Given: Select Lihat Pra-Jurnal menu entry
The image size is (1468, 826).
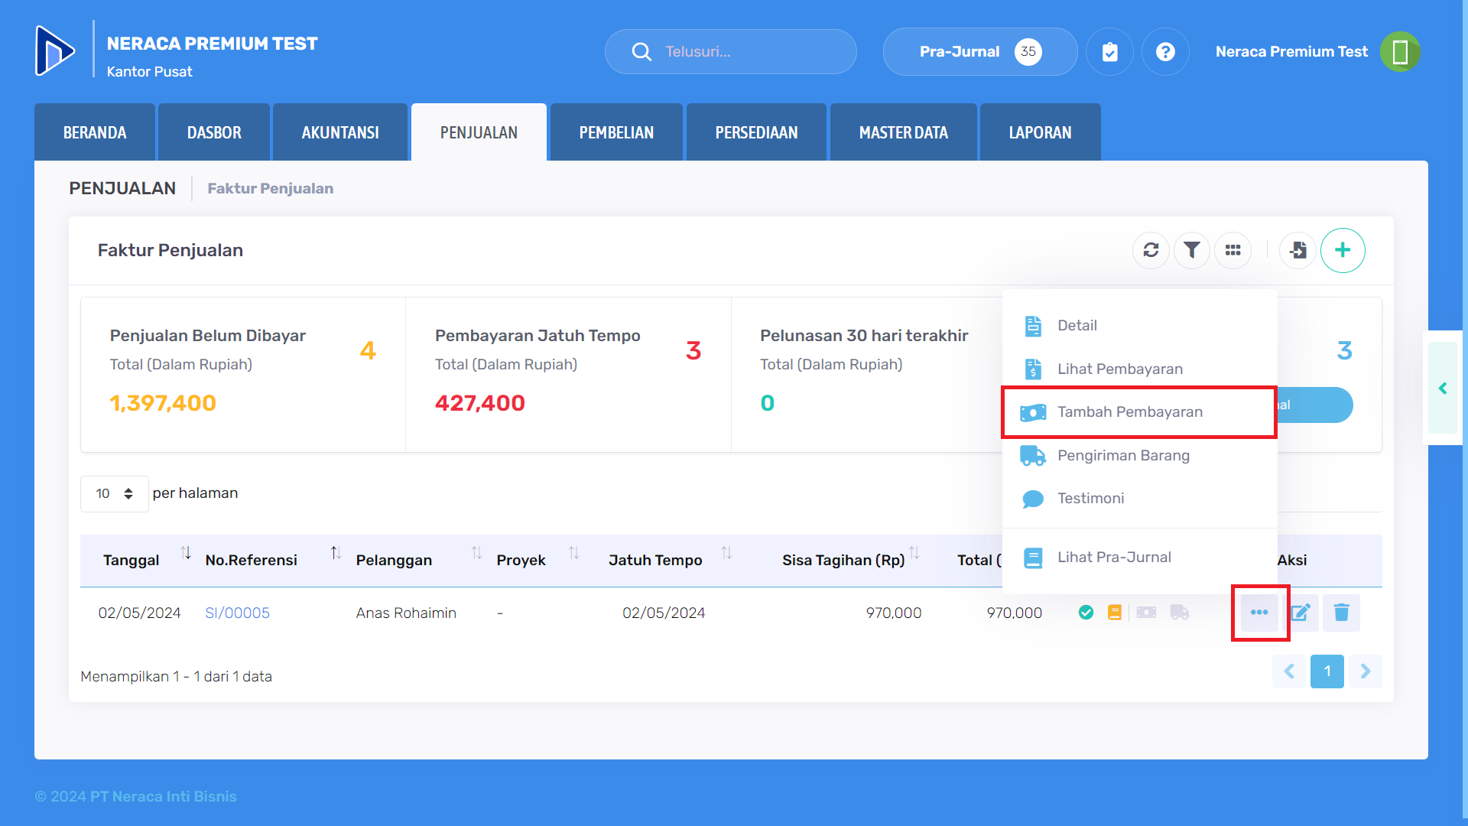Looking at the screenshot, I should tap(1139, 558).
